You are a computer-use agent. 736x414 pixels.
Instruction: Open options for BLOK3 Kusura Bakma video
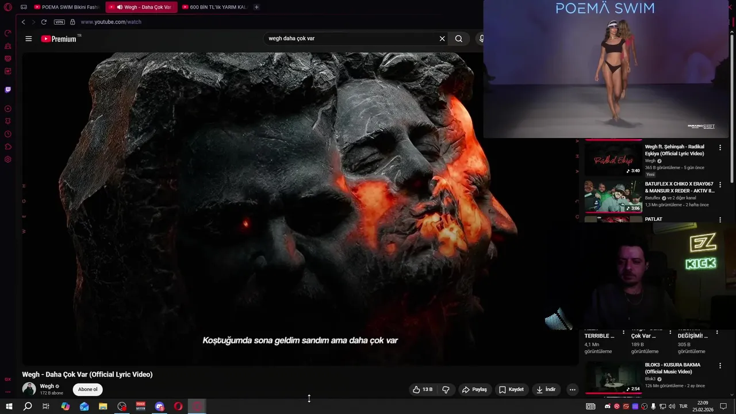[x=720, y=366]
